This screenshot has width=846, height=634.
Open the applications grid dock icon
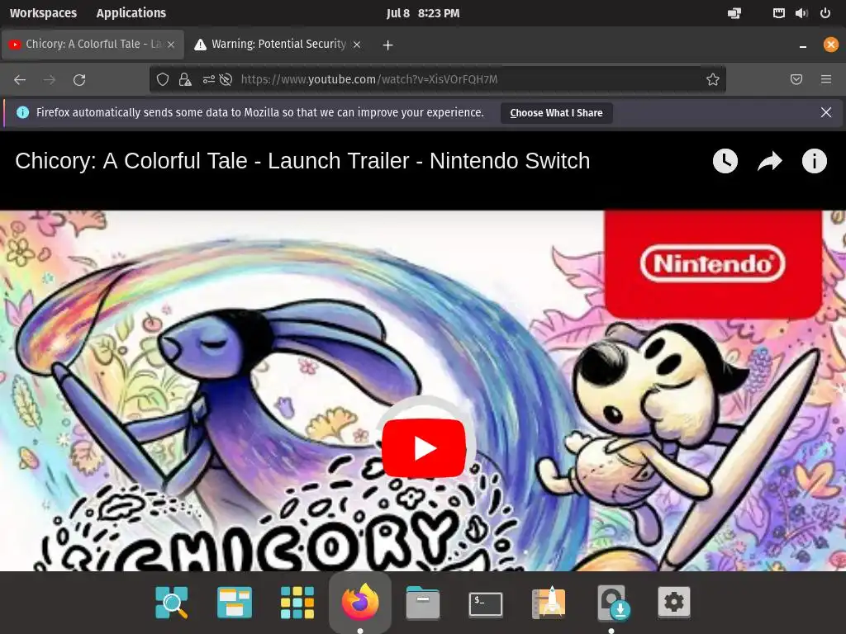(297, 602)
